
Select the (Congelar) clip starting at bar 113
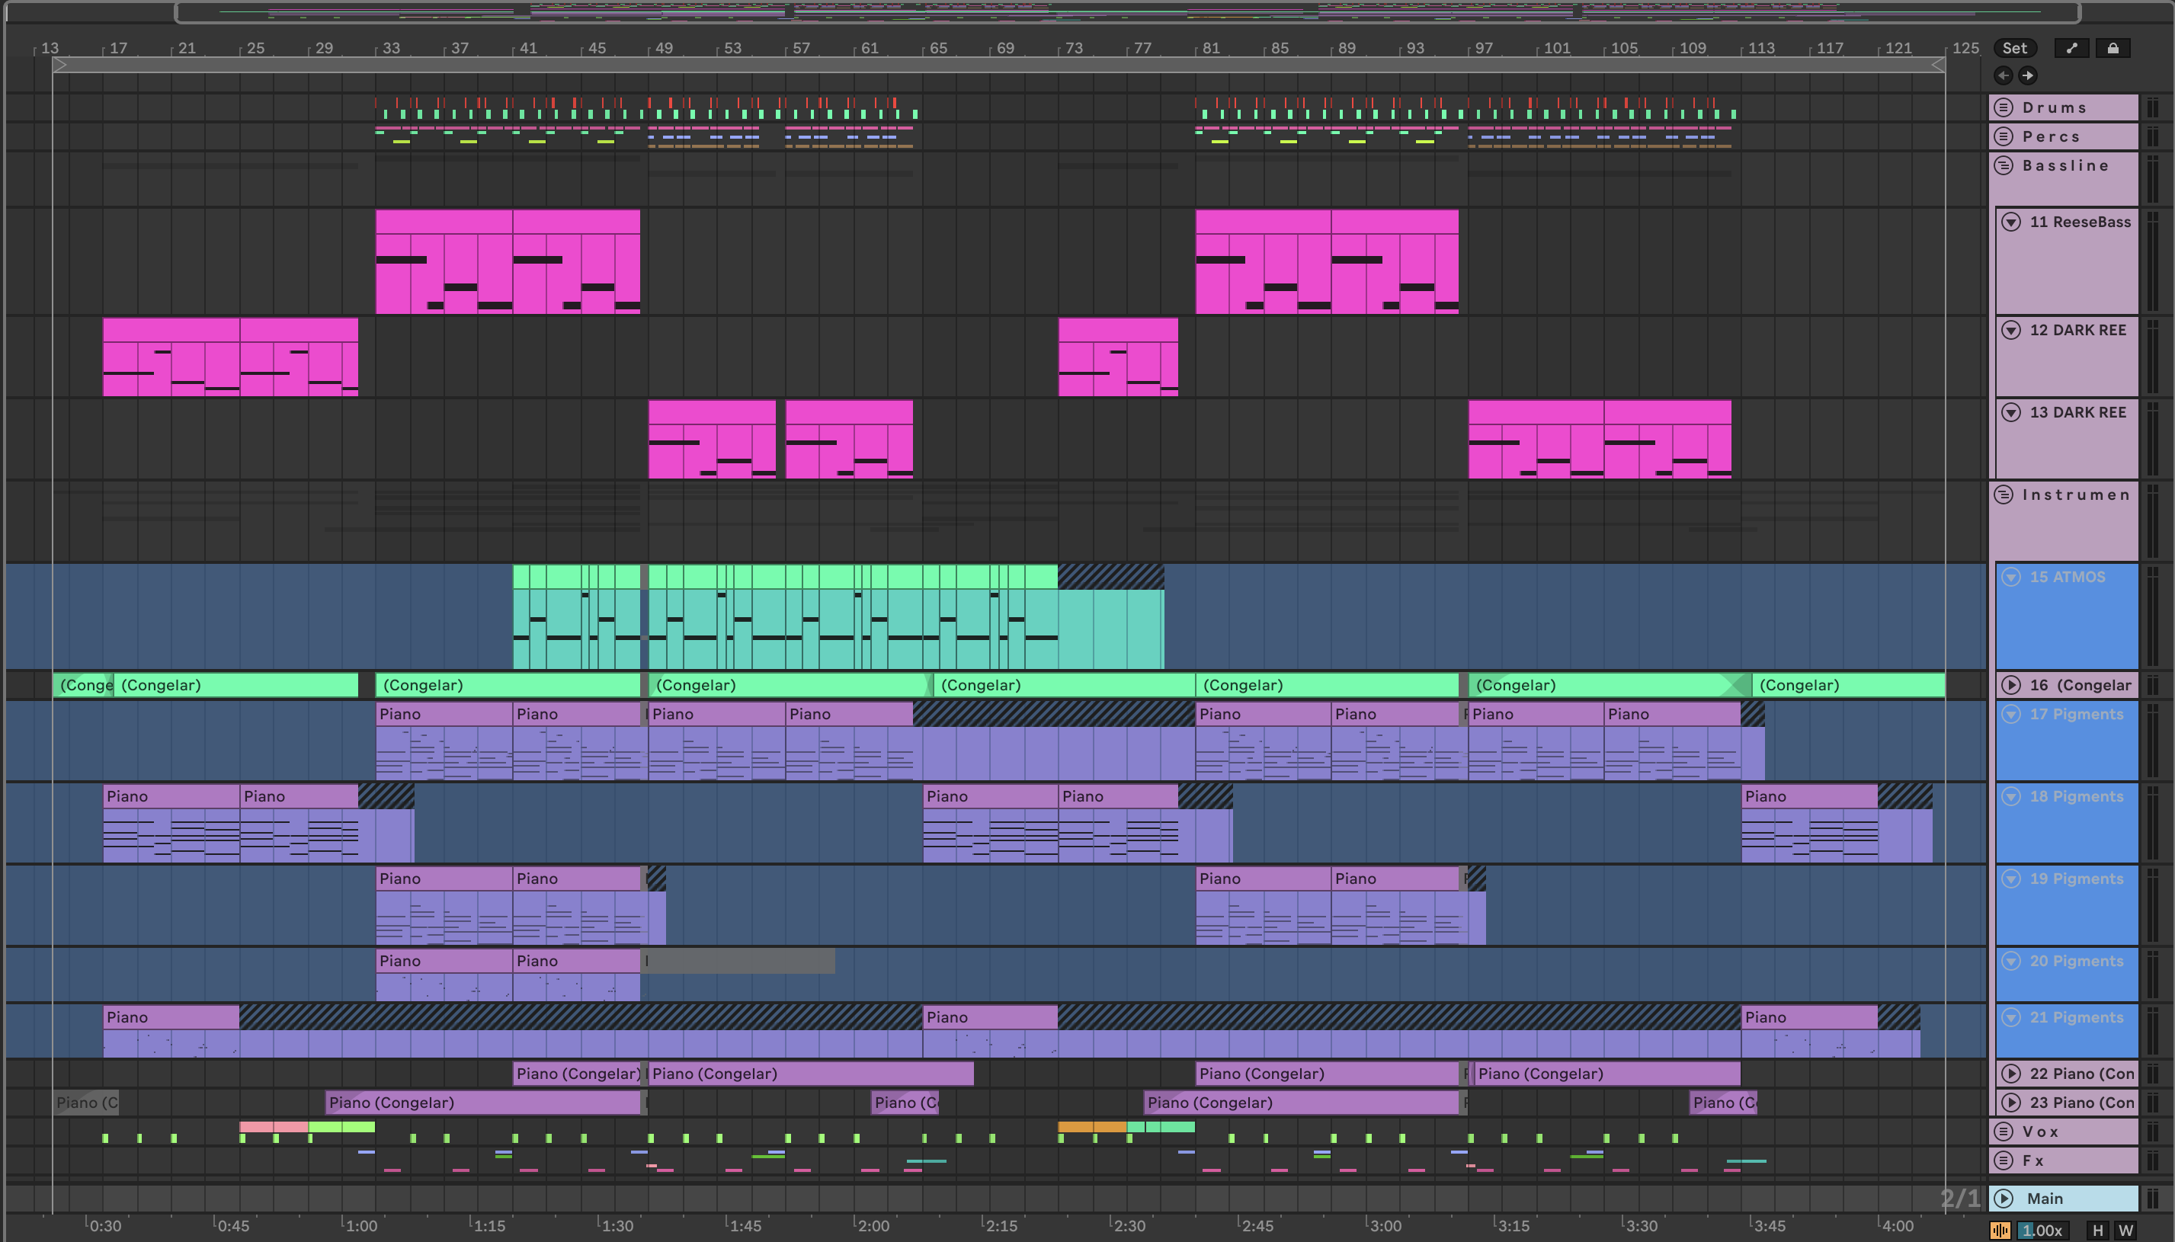pyautogui.click(x=1848, y=685)
